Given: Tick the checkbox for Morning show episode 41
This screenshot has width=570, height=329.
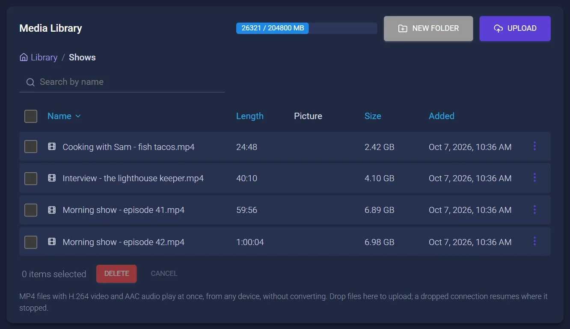Looking at the screenshot, I should pos(31,210).
